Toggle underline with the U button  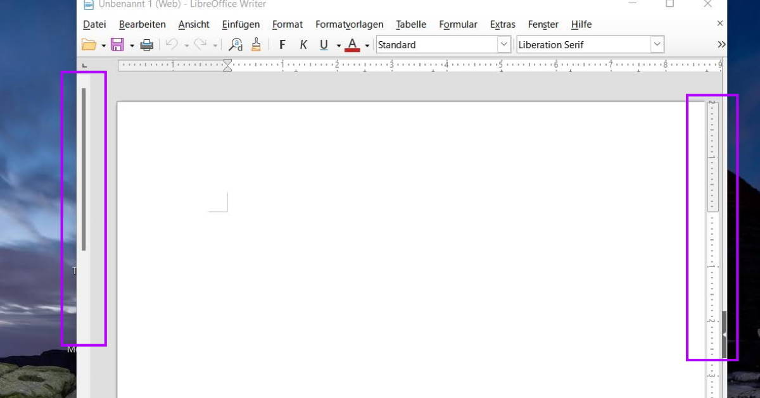click(324, 44)
